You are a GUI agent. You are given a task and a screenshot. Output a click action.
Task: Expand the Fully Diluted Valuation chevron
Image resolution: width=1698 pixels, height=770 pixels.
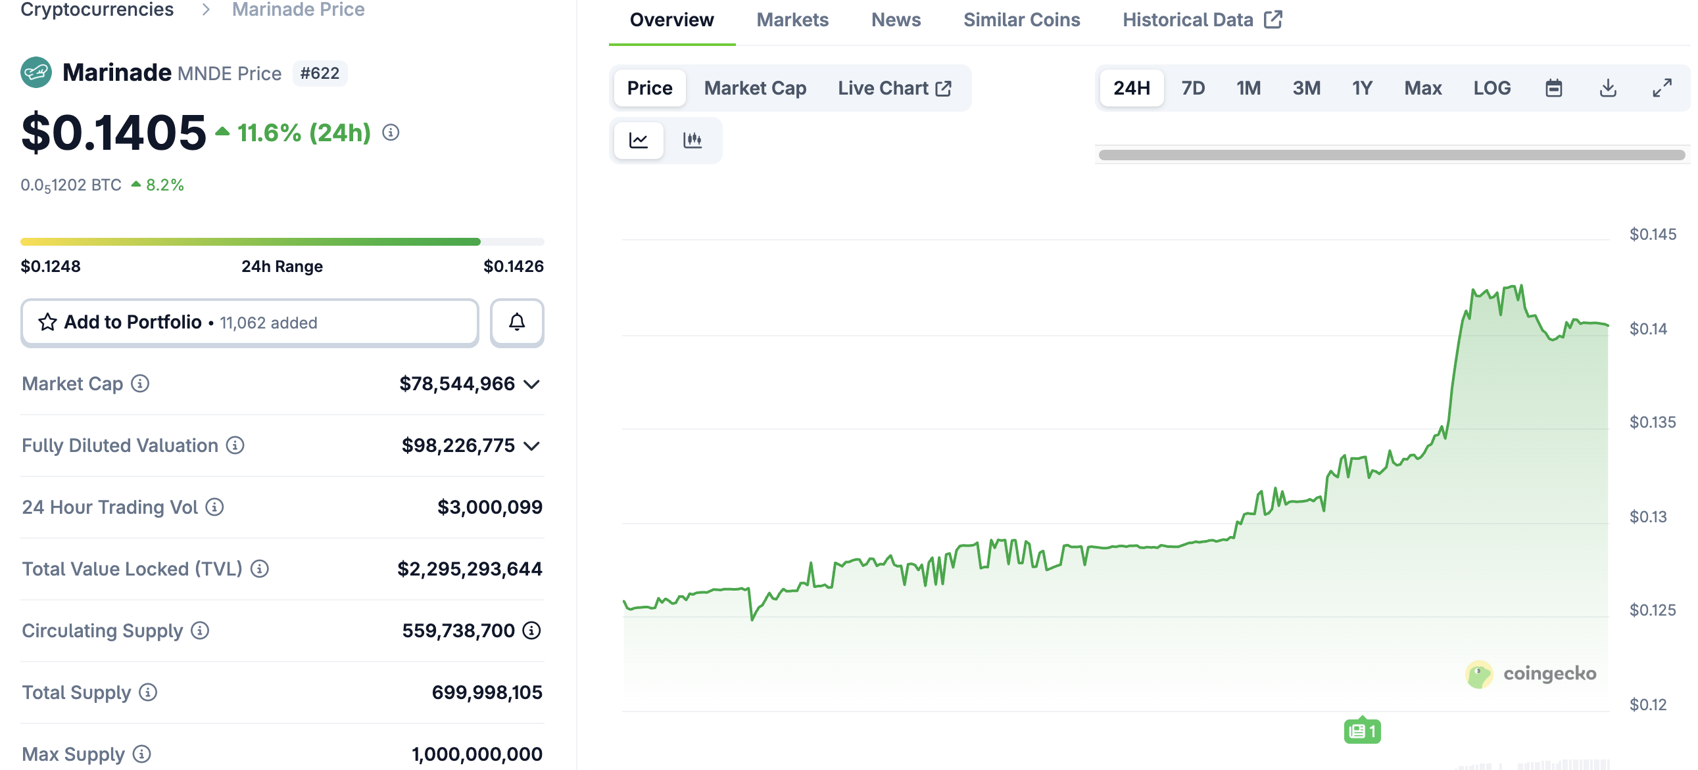[x=531, y=445]
